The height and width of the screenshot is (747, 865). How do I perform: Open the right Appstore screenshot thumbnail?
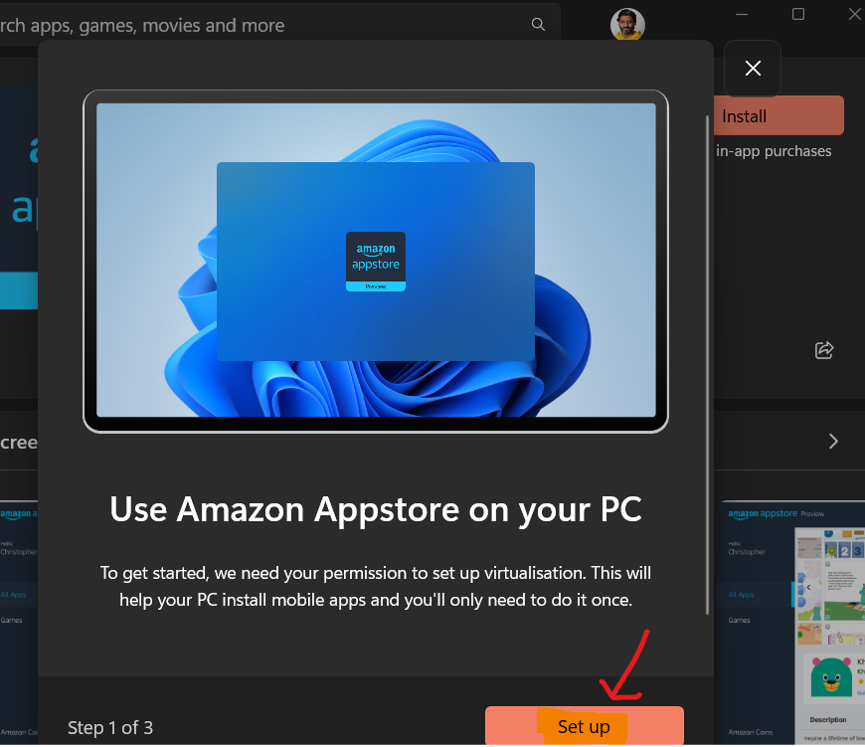point(792,624)
